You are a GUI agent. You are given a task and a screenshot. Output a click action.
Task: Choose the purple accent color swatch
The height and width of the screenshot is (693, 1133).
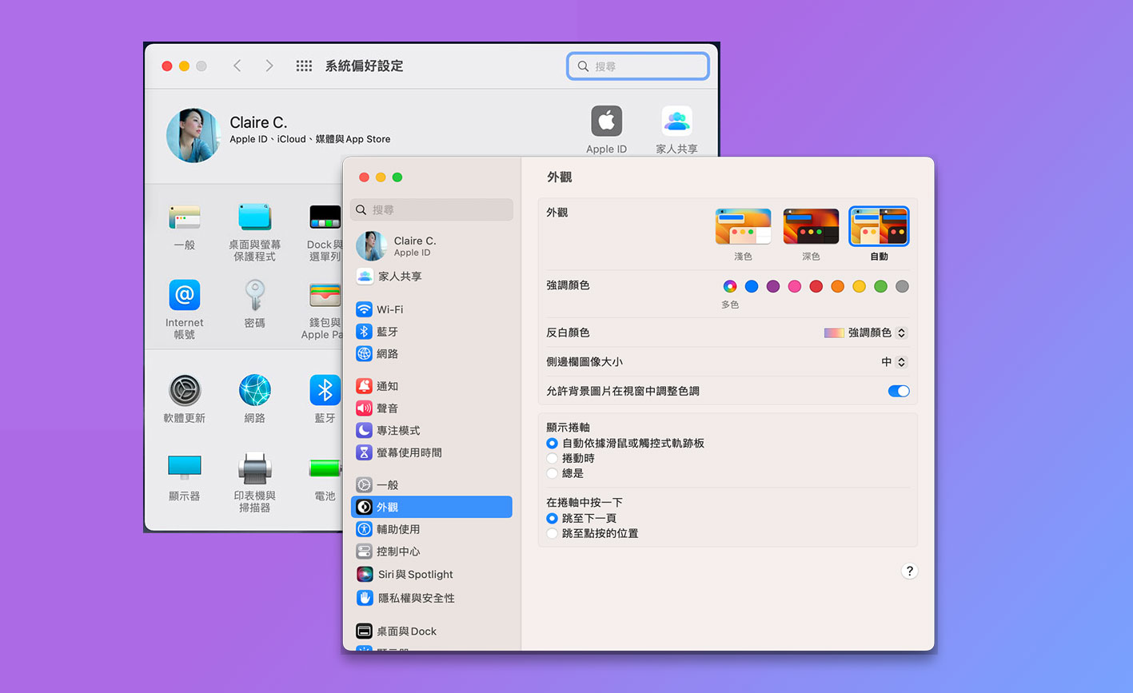(773, 286)
